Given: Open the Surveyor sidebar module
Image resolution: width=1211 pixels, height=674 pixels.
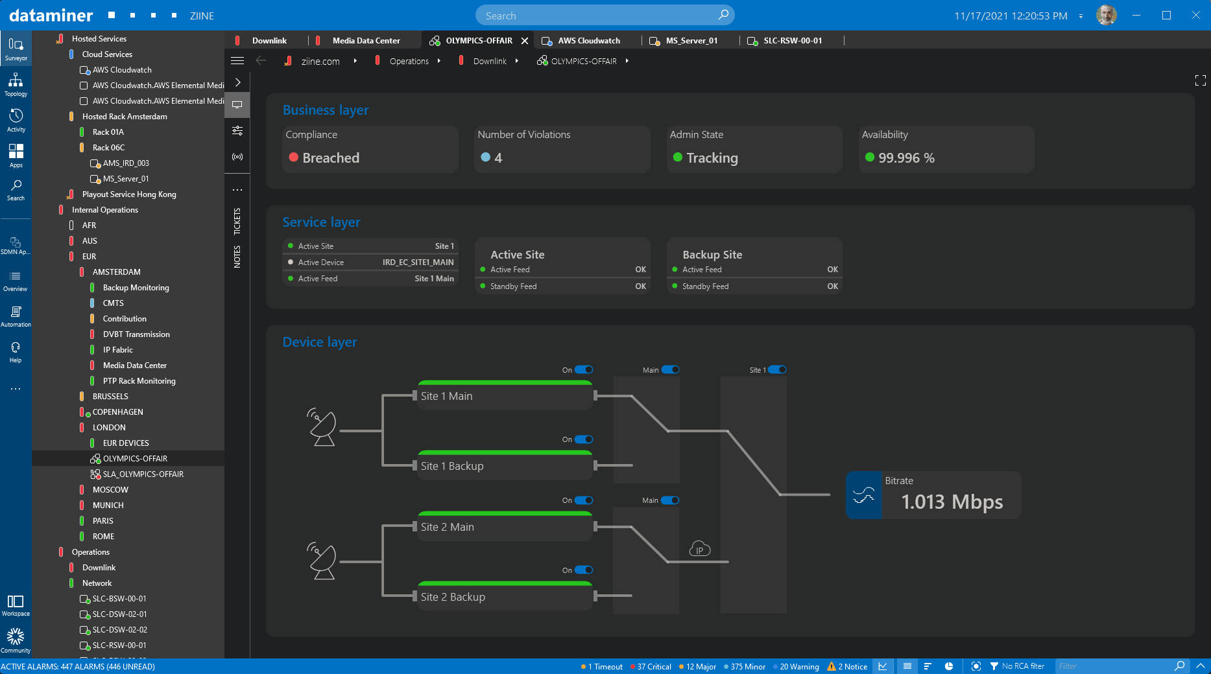Looking at the screenshot, I should (16, 49).
